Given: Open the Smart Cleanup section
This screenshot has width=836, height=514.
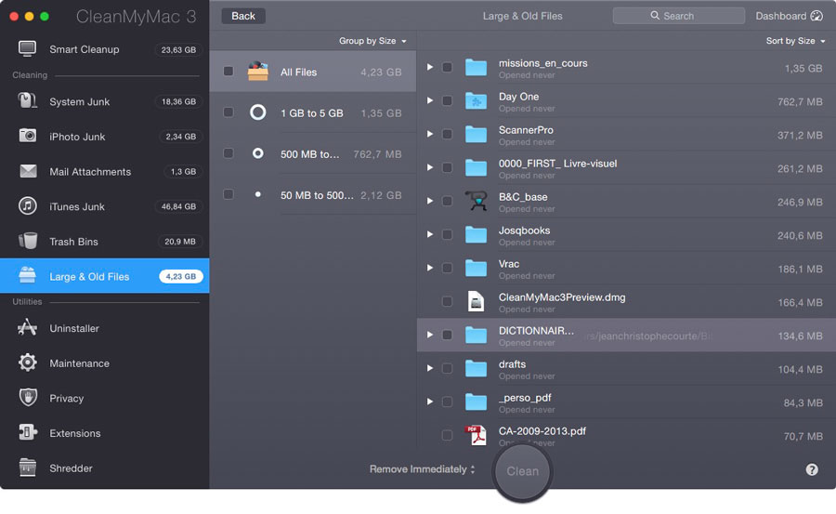Looking at the screenshot, I should click(x=104, y=49).
